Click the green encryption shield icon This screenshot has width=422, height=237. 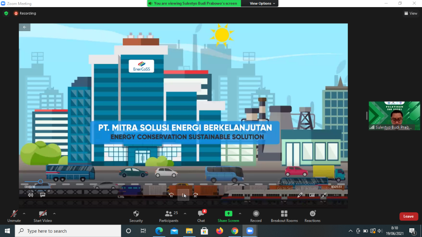6,13
